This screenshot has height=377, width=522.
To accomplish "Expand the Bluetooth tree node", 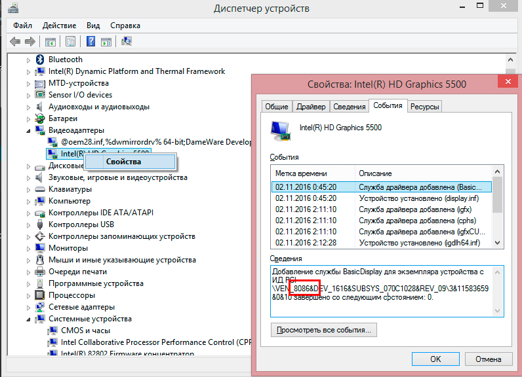I will 28,60.
